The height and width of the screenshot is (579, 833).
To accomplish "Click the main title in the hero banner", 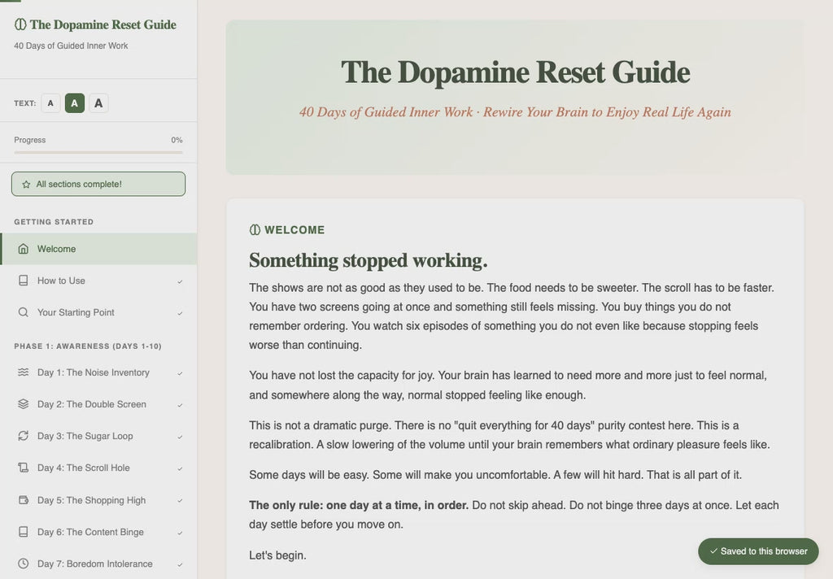I will point(515,72).
